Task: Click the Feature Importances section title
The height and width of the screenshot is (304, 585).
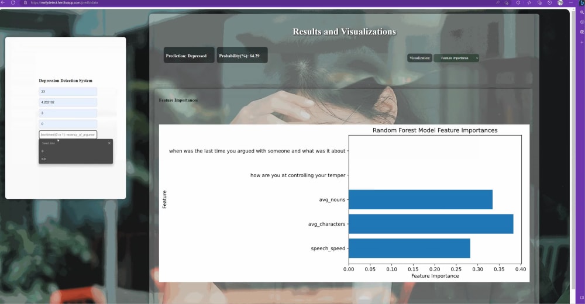Action: 178,101
